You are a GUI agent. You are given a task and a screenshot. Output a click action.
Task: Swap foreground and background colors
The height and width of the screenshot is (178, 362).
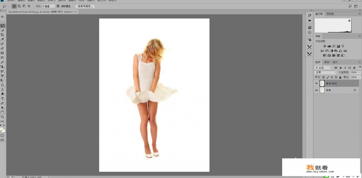(4, 125)
